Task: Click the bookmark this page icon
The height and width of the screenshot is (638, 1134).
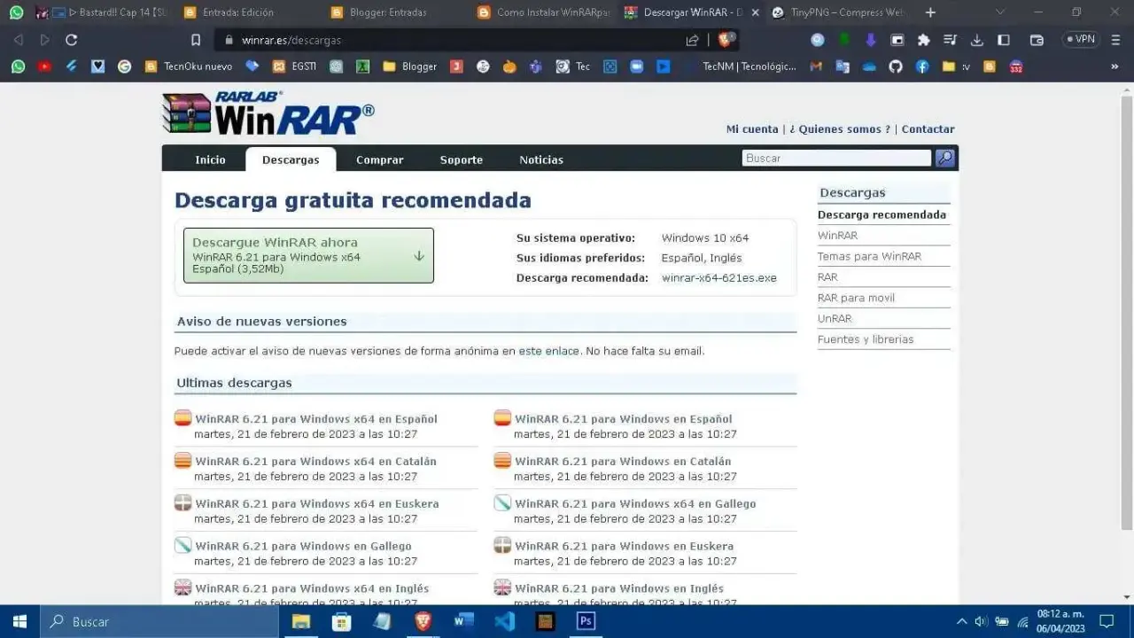Action: [196, 40]
